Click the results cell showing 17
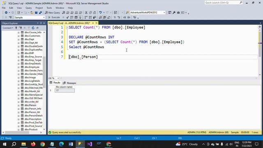Viewport: 263px width, 148px height. pos(65,90)
